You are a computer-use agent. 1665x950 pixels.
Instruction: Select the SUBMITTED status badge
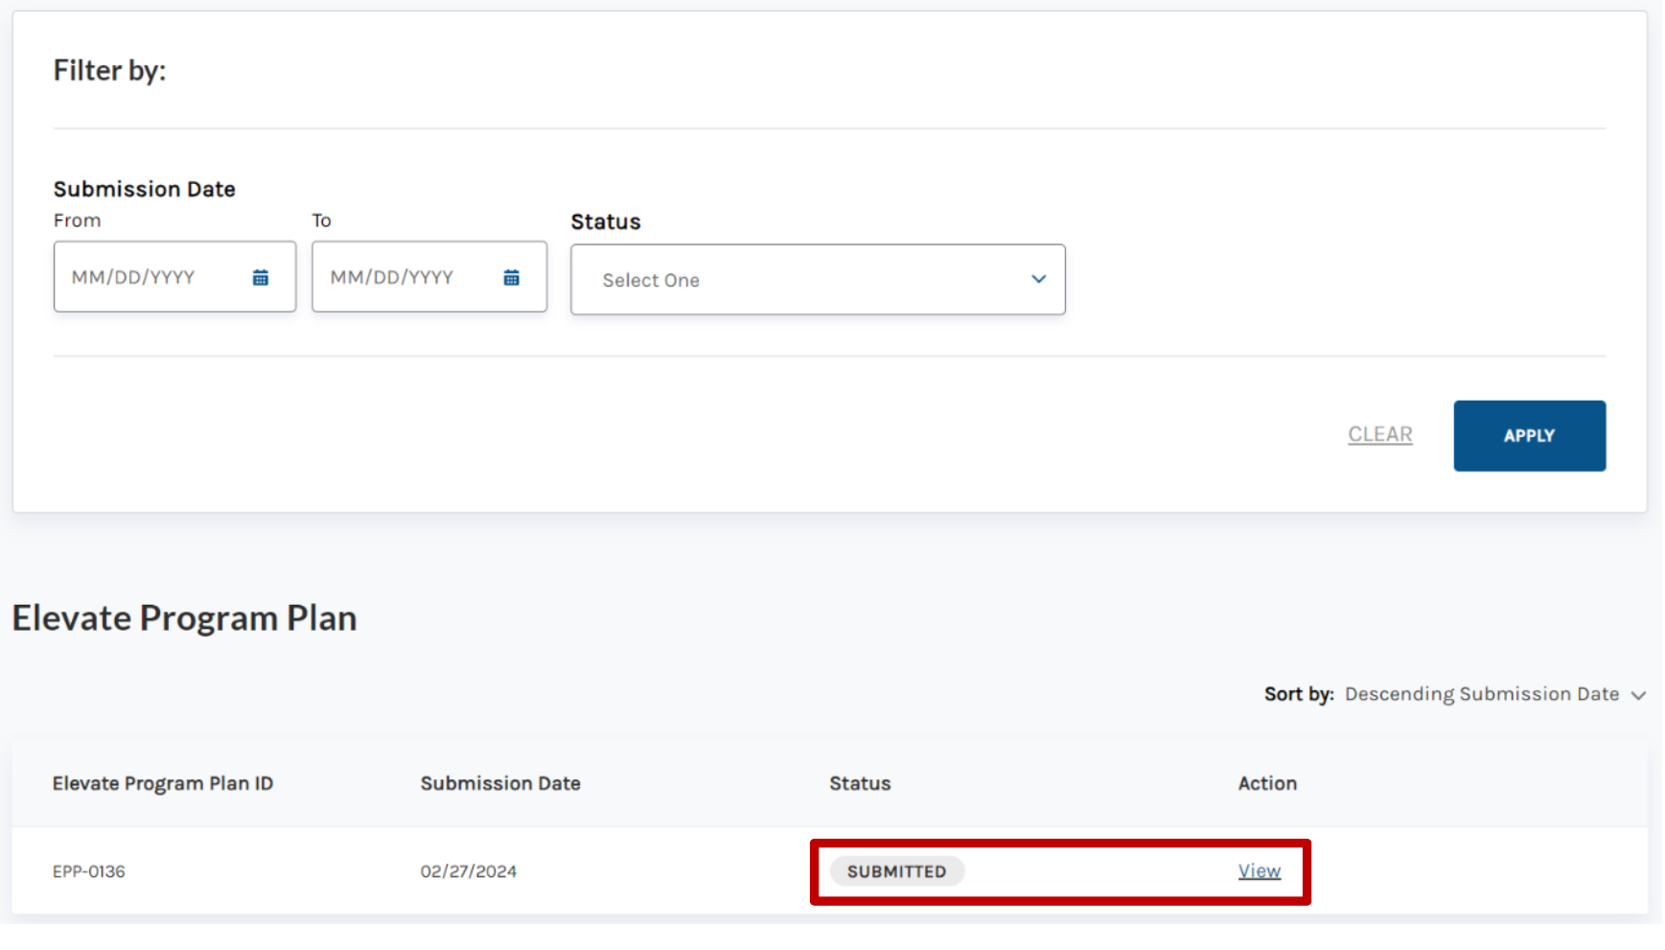(x=896, y=871)
